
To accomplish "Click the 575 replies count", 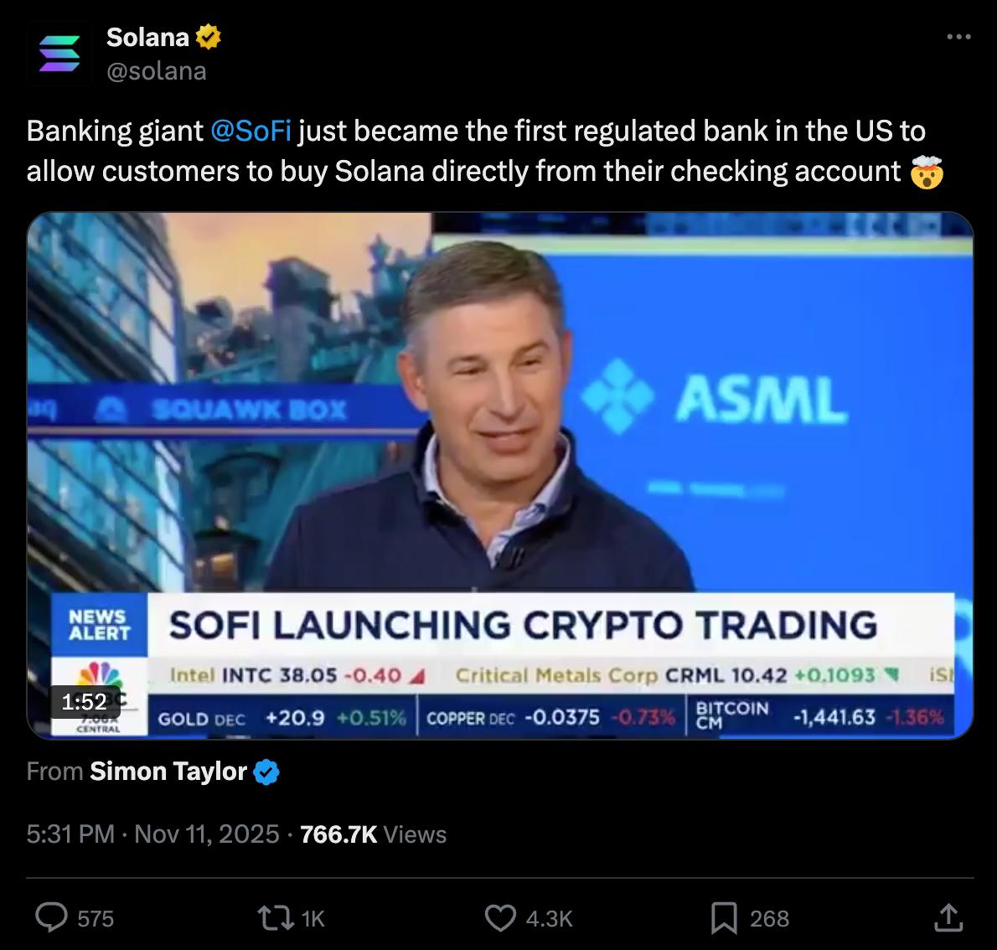I will (96, 918).
